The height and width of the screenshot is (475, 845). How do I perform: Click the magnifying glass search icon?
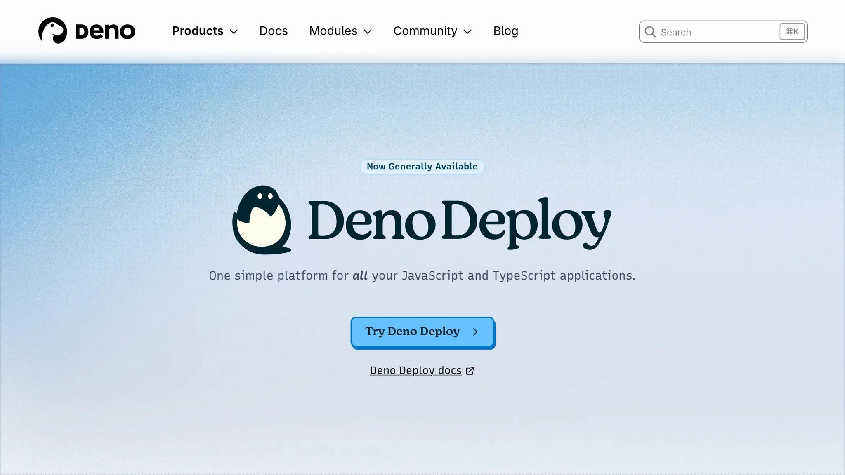point(651,32)
